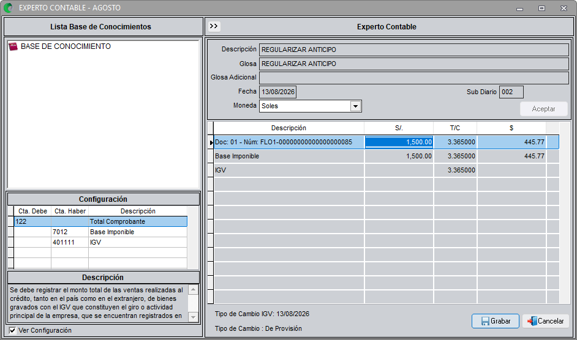Click the Experto Contable app logo icon
Image resolution: width=577 pixels, height=340 pixels.
tap(8, 8)
